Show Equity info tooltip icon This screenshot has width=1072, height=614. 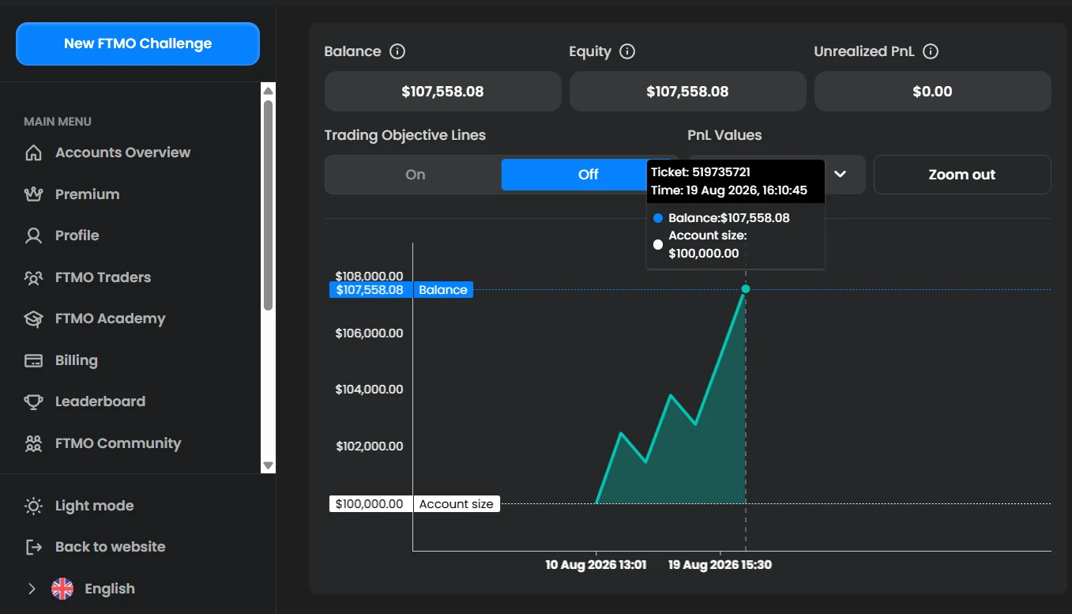(627, 51)
